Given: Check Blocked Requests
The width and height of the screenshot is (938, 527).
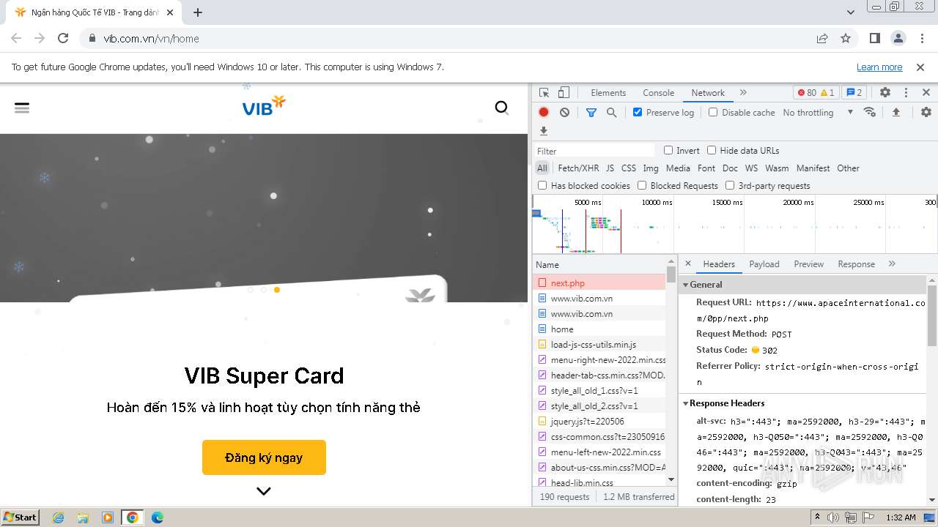Looking at the screenshot, I should click(x=642, y=185).
